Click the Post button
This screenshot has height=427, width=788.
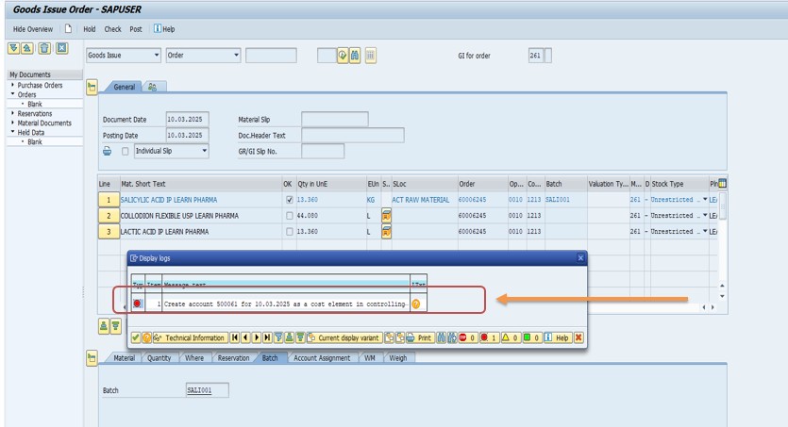click(x=136, y=29)
